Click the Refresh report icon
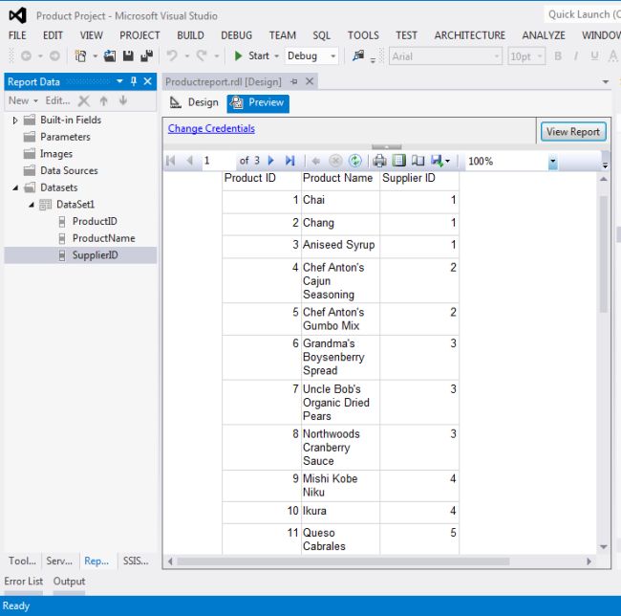621x616 pixels. pos(355,161)
